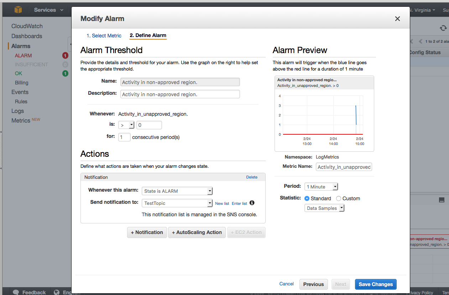
Task: Open CloudWatch in the sidebar
Action: (x=27, y=26)
